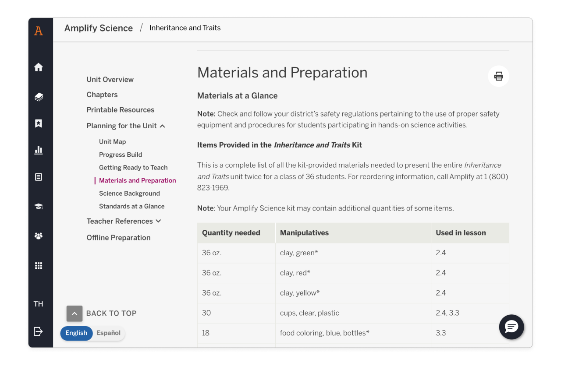
Task: Click the graduation cap icon
Action: click(39, 206)
